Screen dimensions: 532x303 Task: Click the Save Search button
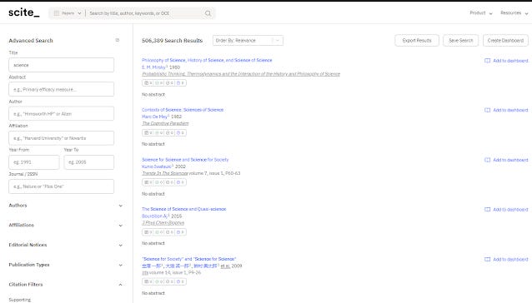[460, 40]
